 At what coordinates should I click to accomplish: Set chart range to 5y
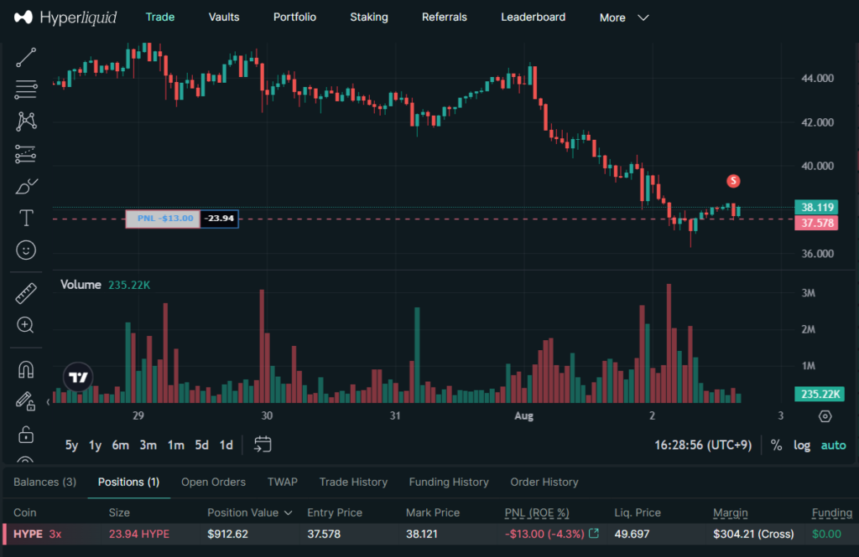72,446
